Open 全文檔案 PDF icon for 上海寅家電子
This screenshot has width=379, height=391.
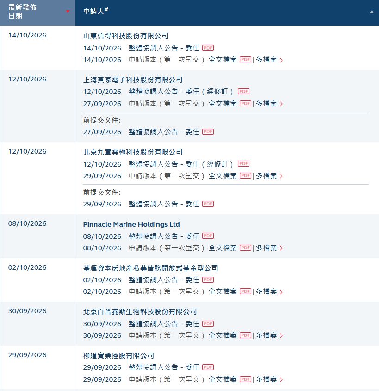[x=245, y=104]
